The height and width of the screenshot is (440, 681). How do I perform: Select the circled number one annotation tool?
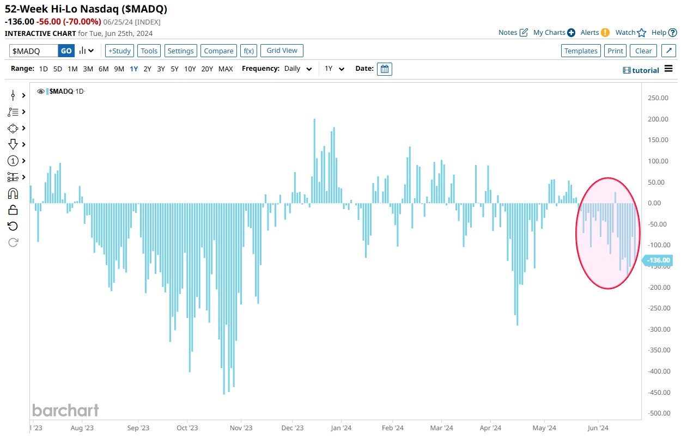pyautogui.click(x=13, y=161)
